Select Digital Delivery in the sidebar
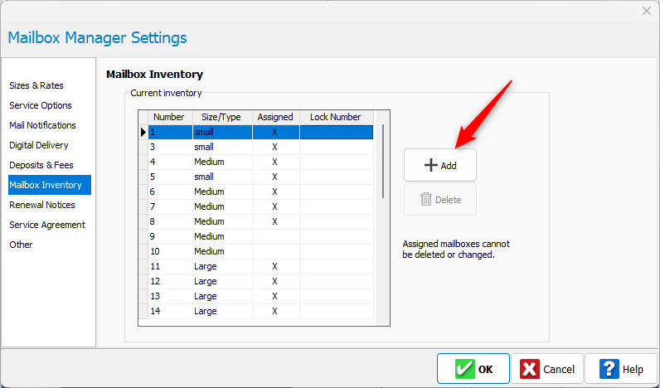The height and width of the screenshot is (388, 660). (39, 145)
